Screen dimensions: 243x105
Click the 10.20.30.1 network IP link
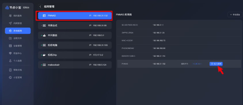tap(197, 64)
